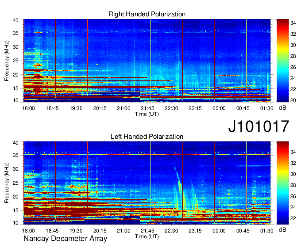Click the 20 MHz tick on the top plot
The image size is (301, 244).
pos(16,75)
